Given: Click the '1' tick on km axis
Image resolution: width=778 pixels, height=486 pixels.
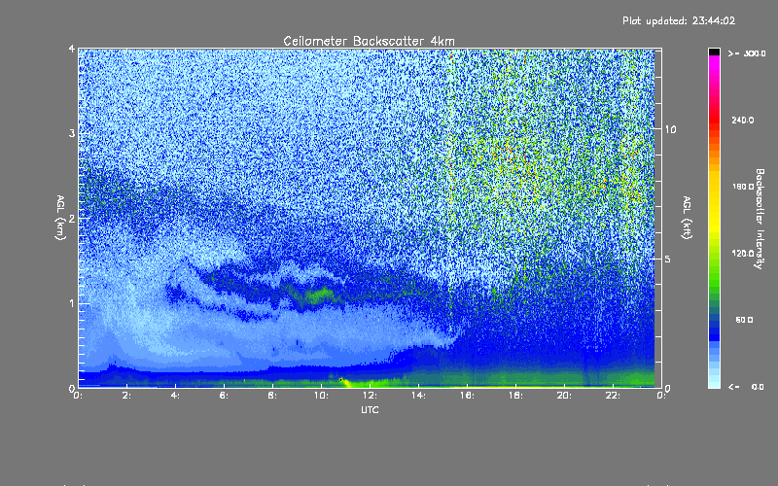Looking at the screenshot, I should pos(72,303).
